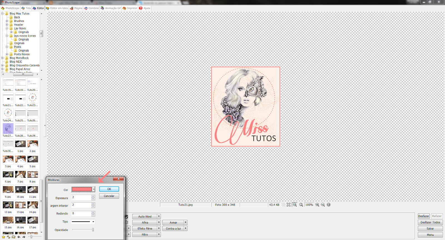Click the Auto Nível button
Screen dimensions: 445x240
[145, 216]
